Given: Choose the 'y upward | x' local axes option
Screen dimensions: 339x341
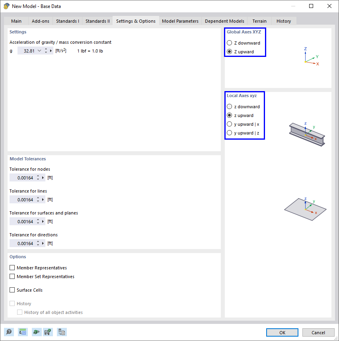Looking at the screenshot, I should (229, 124).
